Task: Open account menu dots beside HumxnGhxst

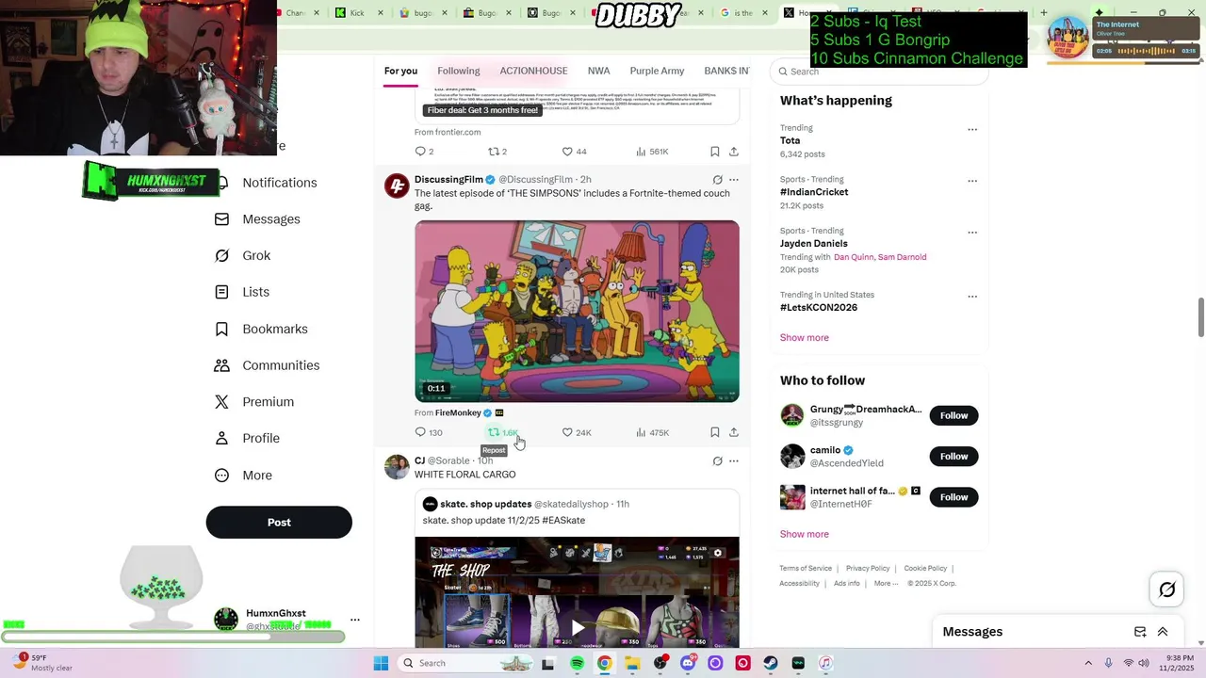Action: coord(355,620)
